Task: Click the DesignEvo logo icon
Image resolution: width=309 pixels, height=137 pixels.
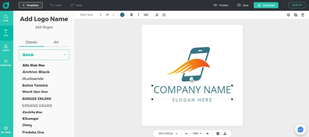Action: (6, 5)
